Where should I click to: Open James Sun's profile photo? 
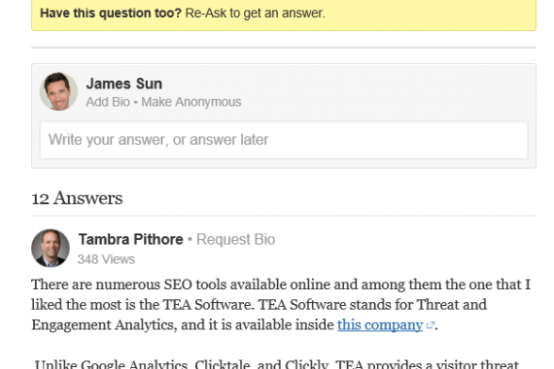[58, 91]
